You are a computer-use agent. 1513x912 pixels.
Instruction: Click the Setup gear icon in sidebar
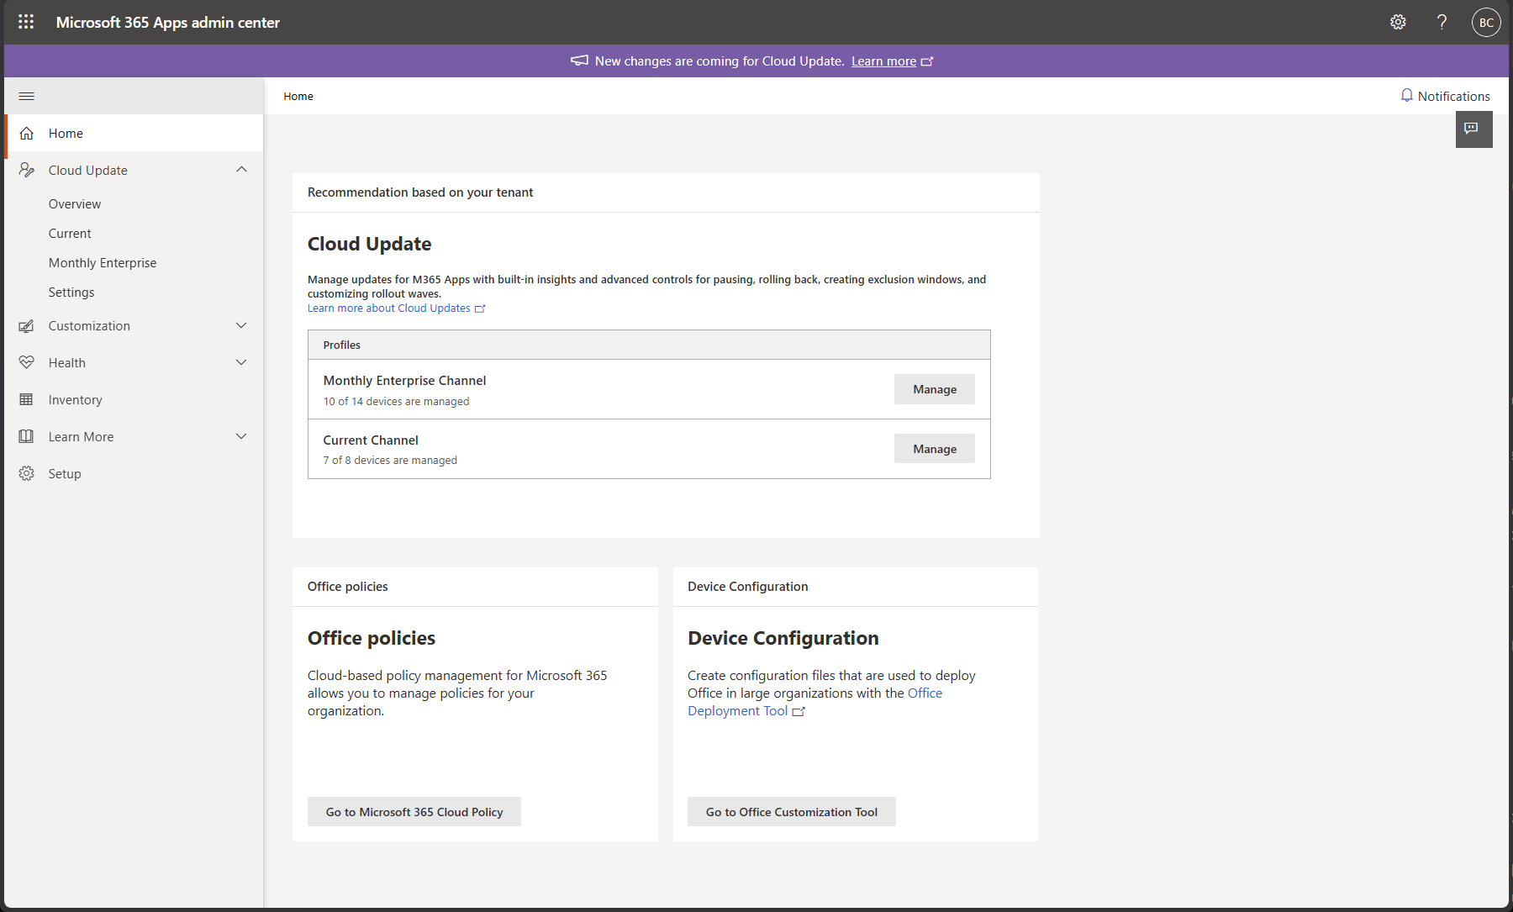pyautogui.click(x=27, y=473)
